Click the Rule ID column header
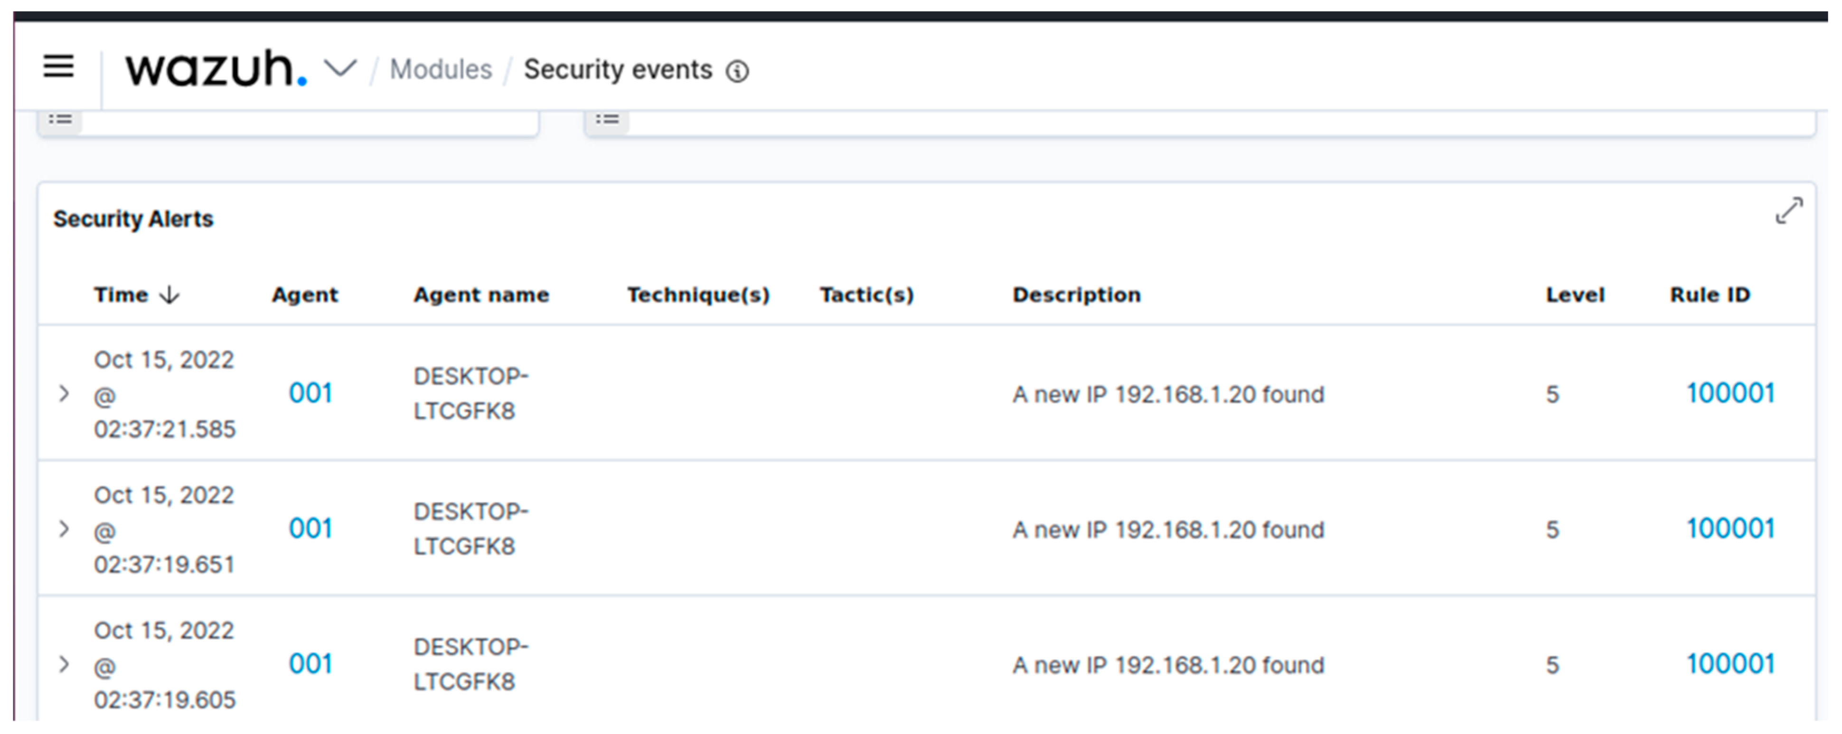Image resolution: width=1842 pixels, height=734 pixels. pyautogui.click(x=1709, y=295)
